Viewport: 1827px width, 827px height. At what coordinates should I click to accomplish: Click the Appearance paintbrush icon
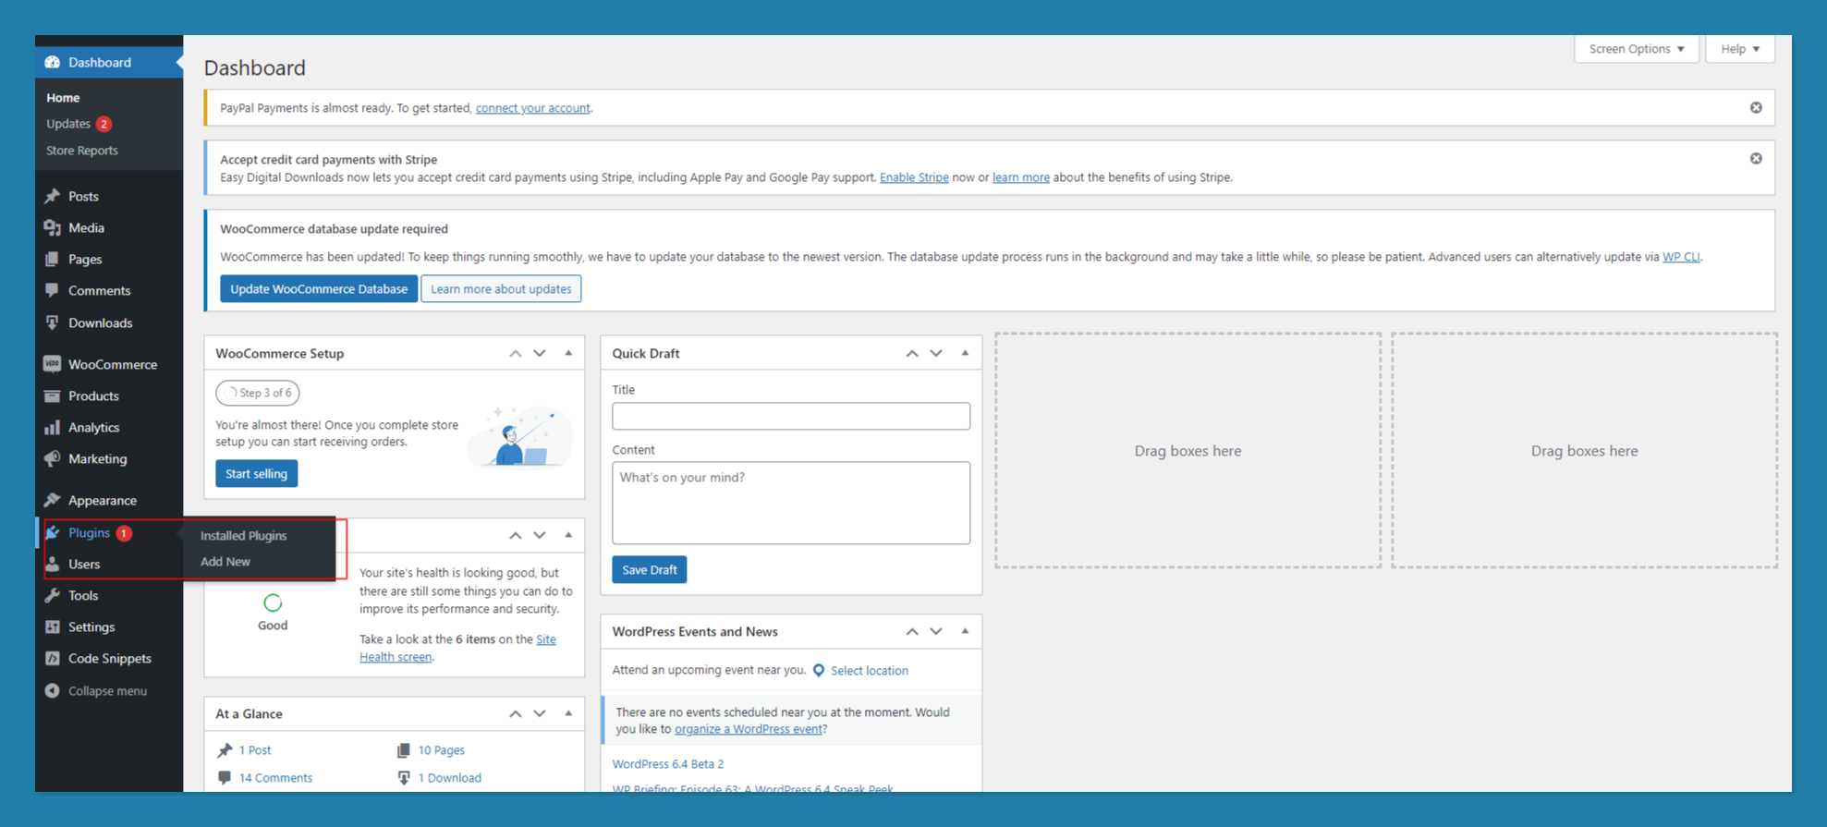pyautogui.click(x=53, y=500)
